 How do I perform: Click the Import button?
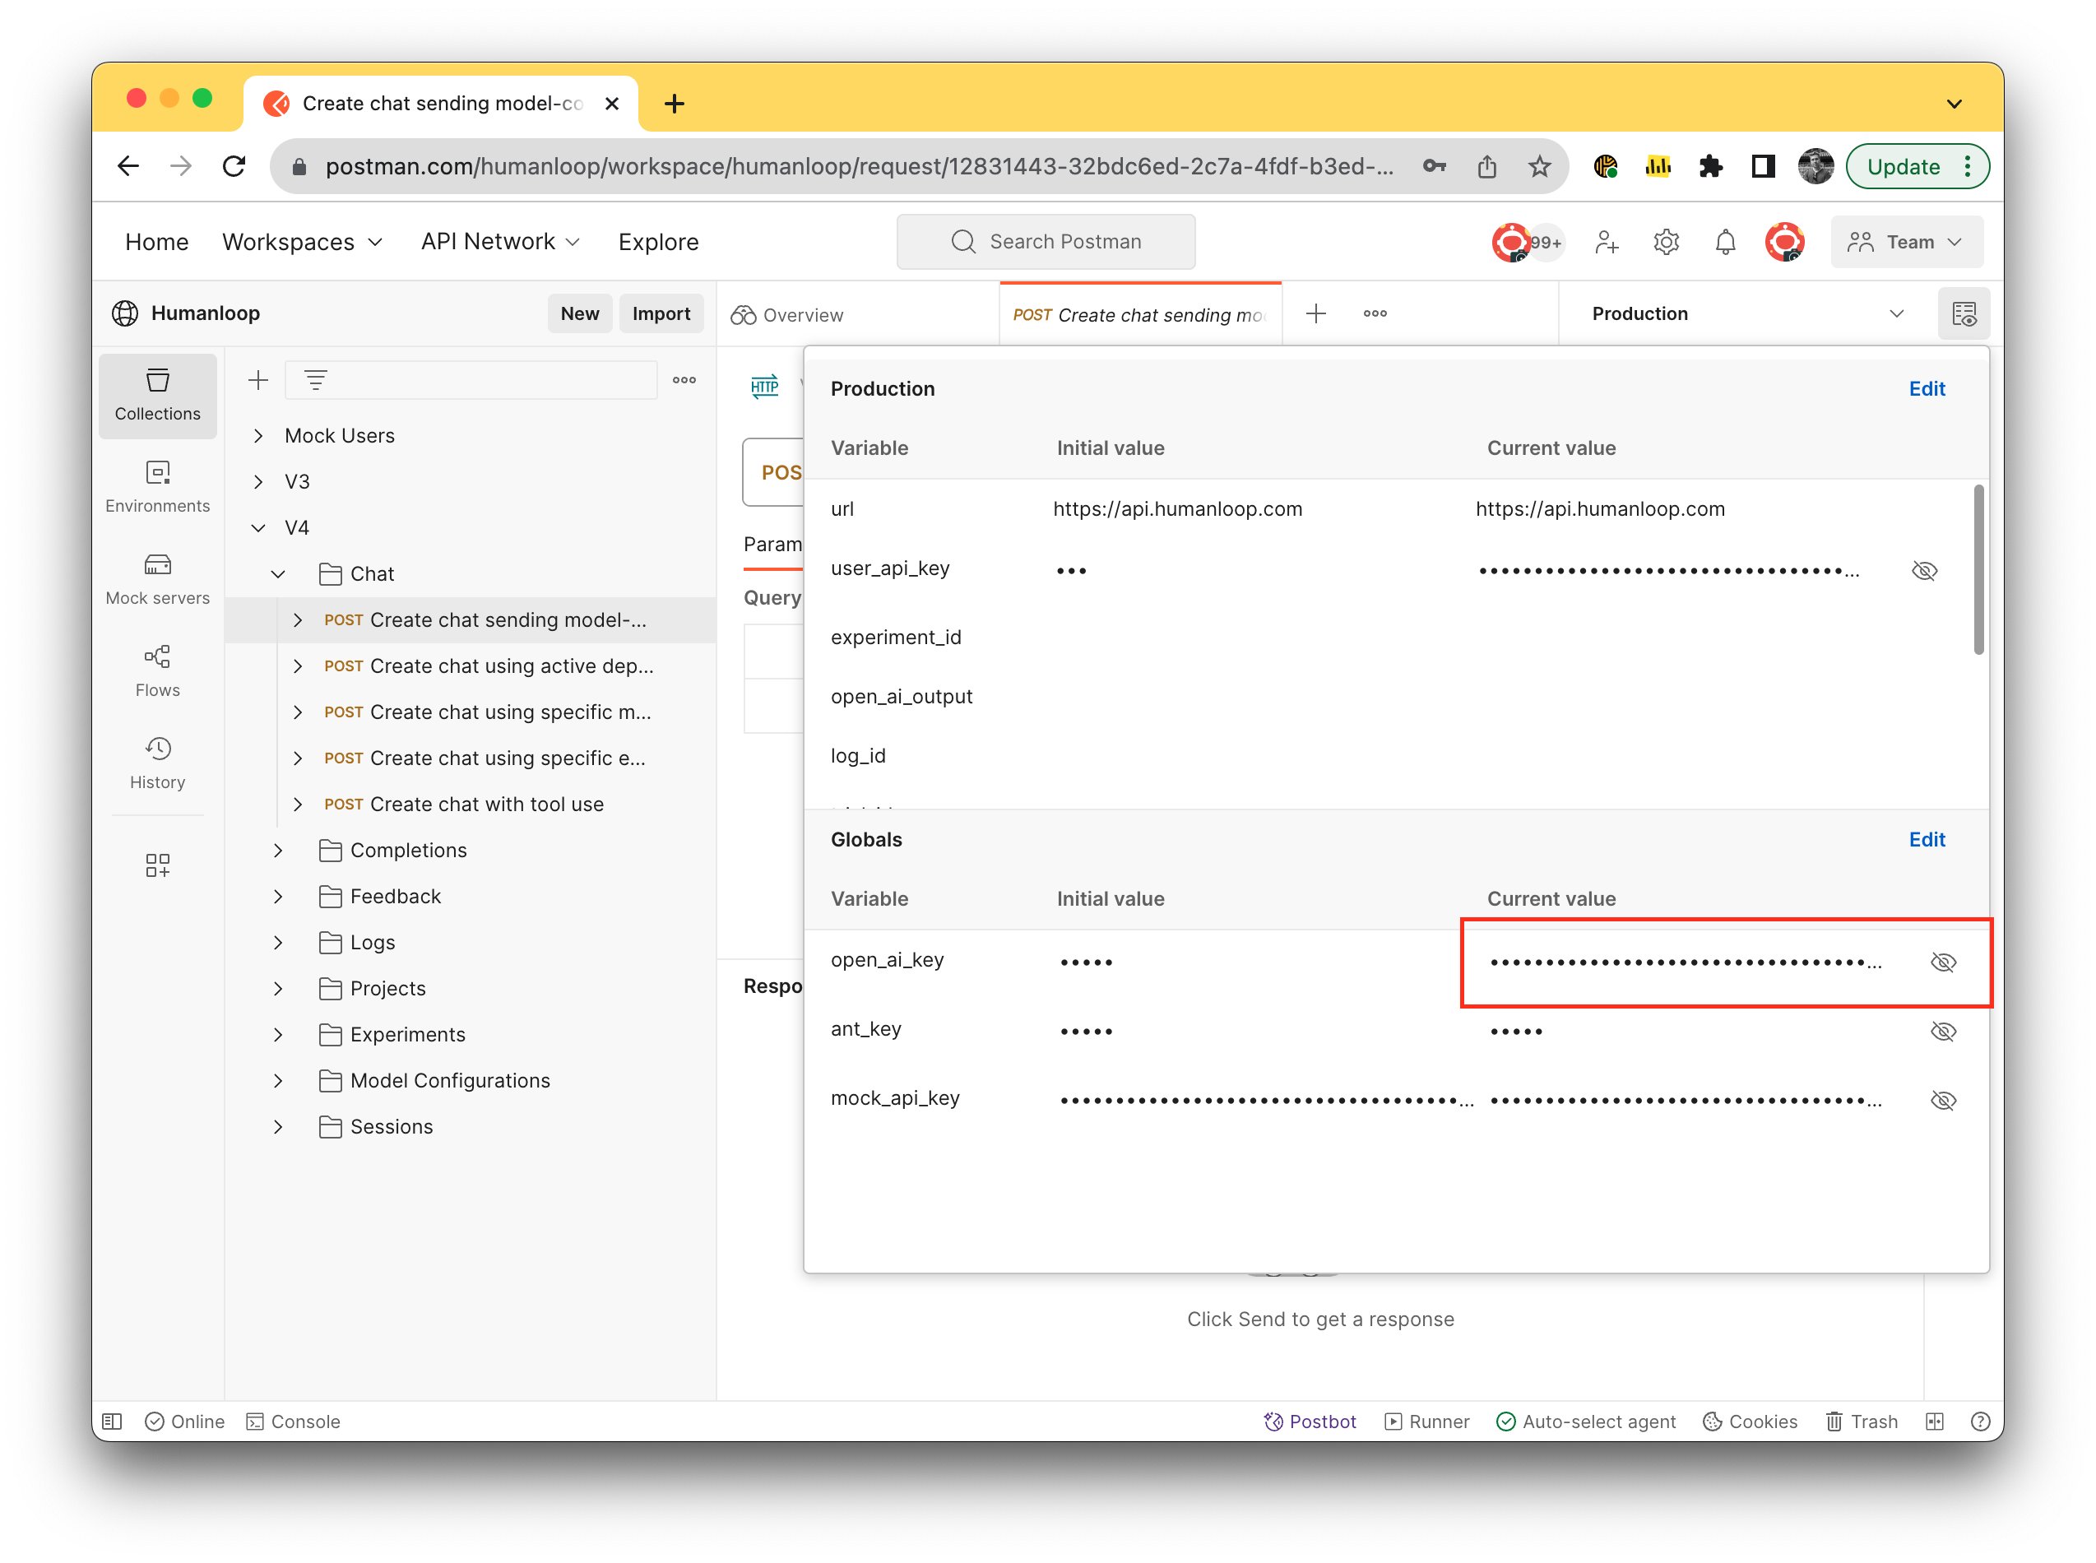(x=661, y=313)
